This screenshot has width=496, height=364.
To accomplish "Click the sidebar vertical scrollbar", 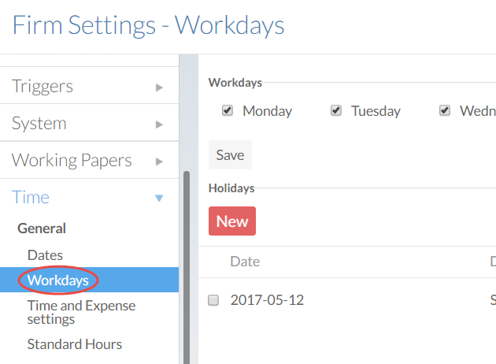I will click(187, 260).
